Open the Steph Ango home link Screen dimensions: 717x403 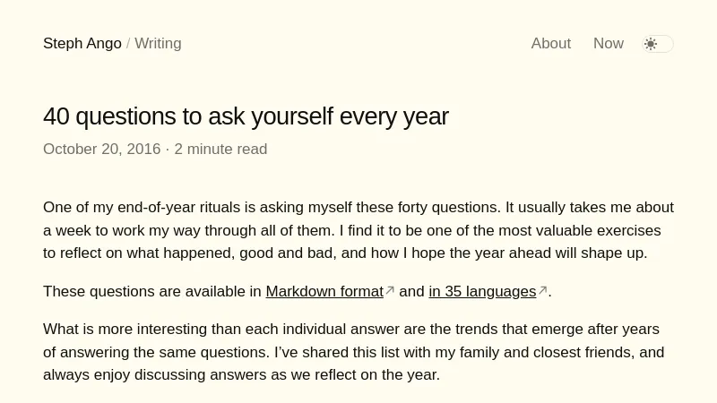82,44
